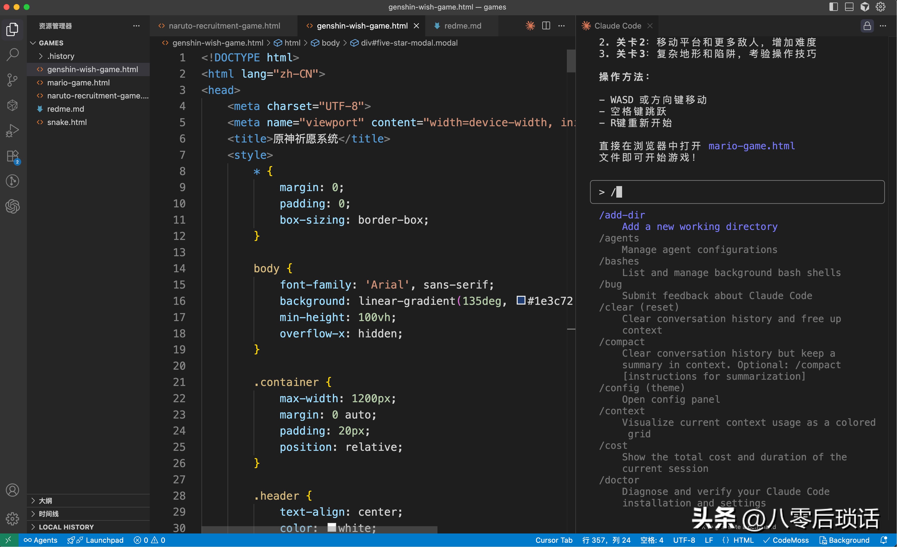Open Run and Debug view
Image resolution: width=897 pixels, height=547 pixels.
click(x=13, y=131)
